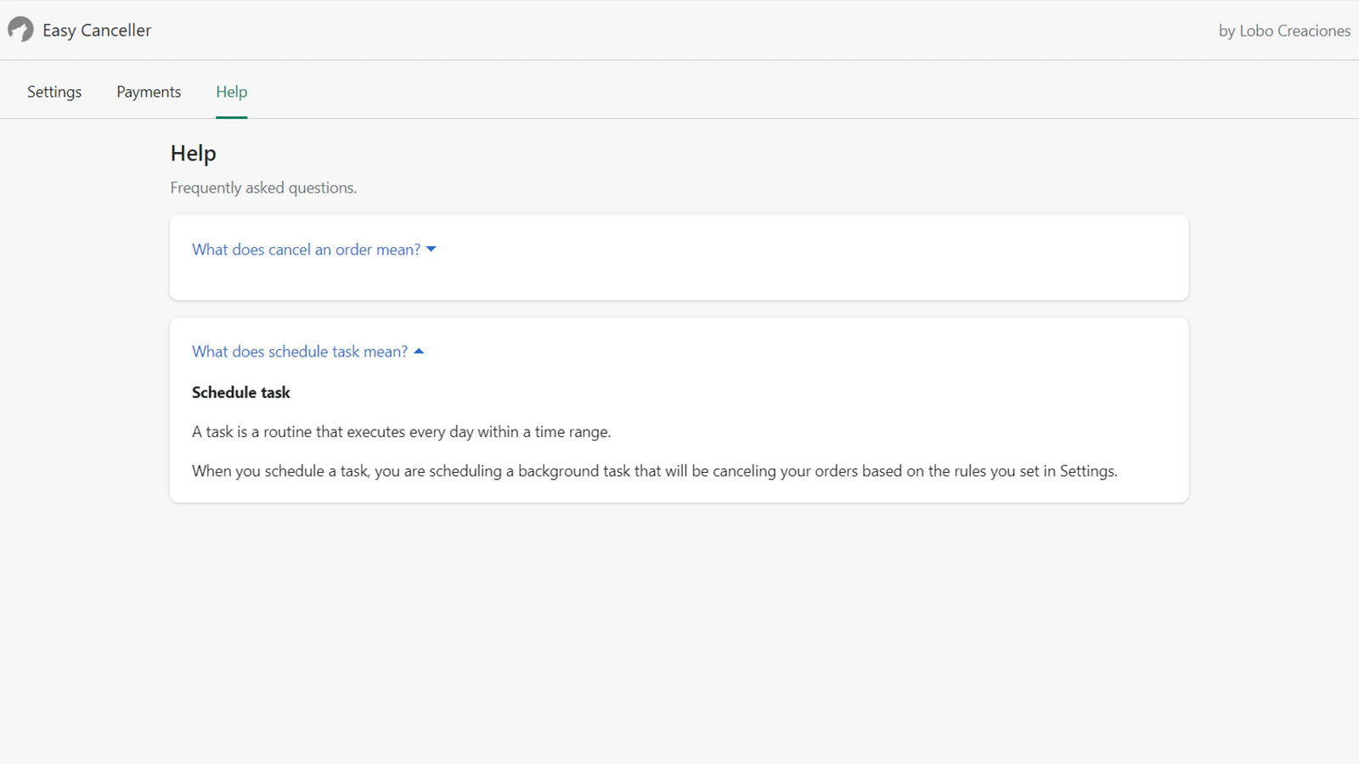Screen dimensions: 1359x764
Task: Select the Help tab
Action: point(231,92)
